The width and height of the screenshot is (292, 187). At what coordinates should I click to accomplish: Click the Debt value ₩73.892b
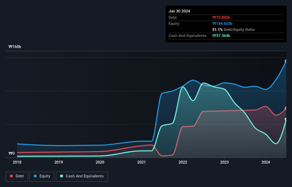click(x=221, y=17)
